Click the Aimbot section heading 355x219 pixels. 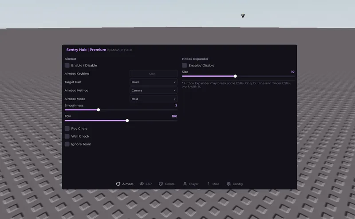tap(71, 59)
